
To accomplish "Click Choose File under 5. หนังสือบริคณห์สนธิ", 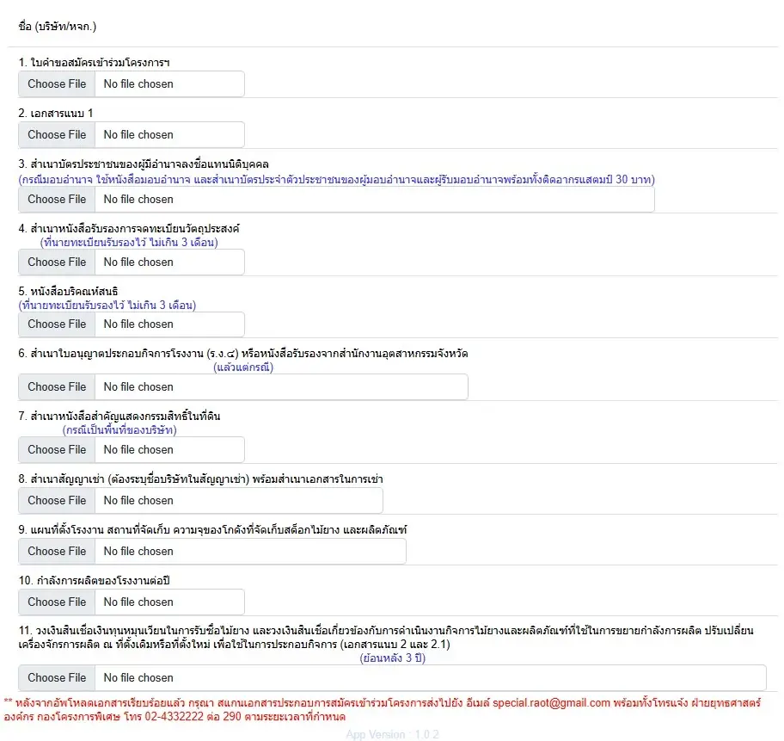I will [x=57, y=324].
